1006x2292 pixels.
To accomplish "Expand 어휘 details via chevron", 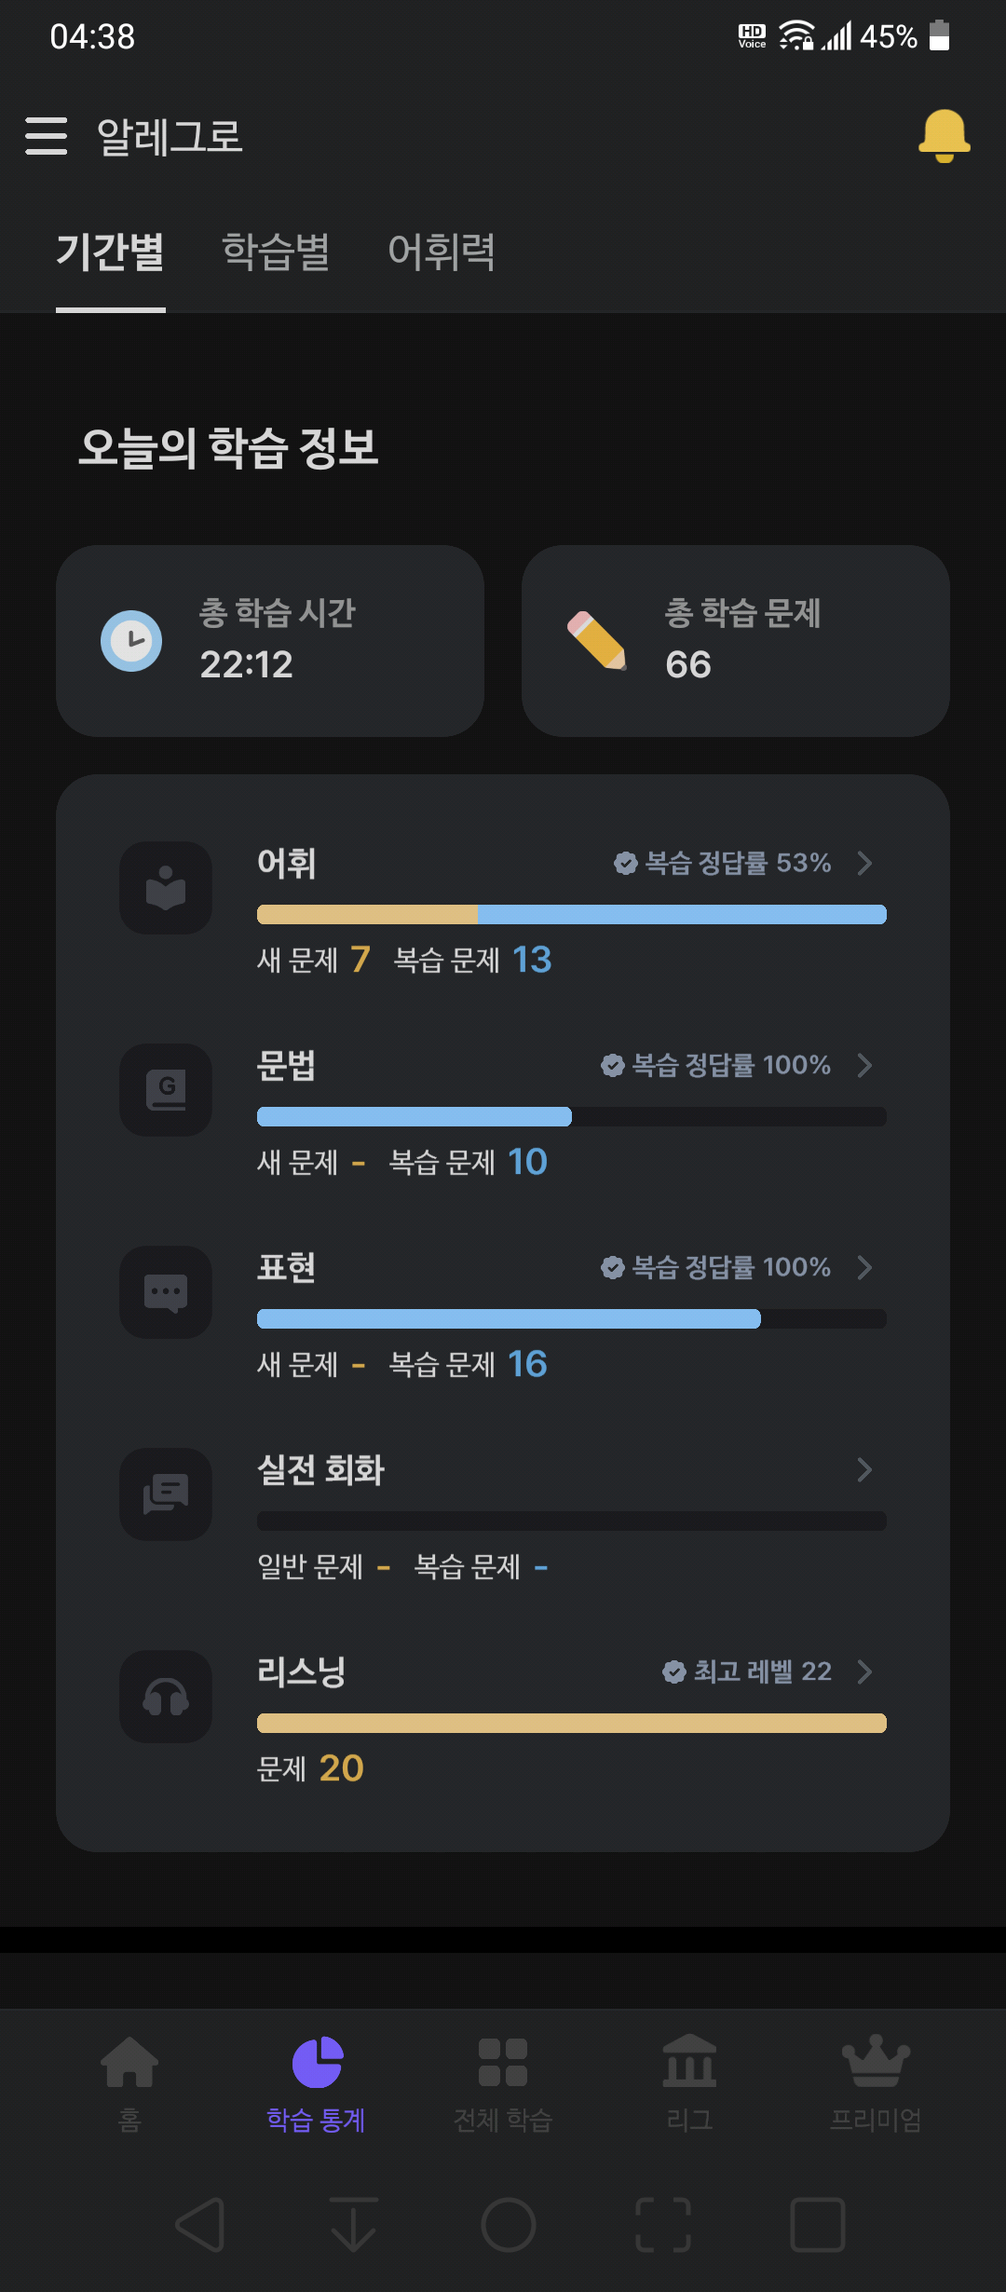I will pos(864,863).
